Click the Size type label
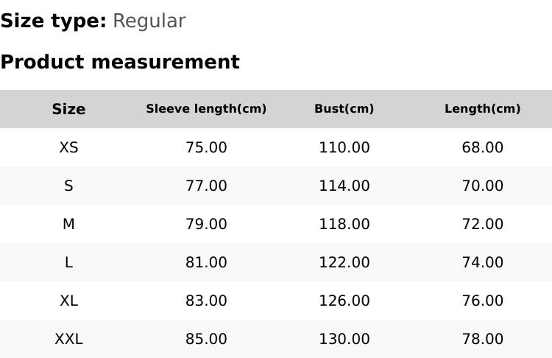 point(53,21)
